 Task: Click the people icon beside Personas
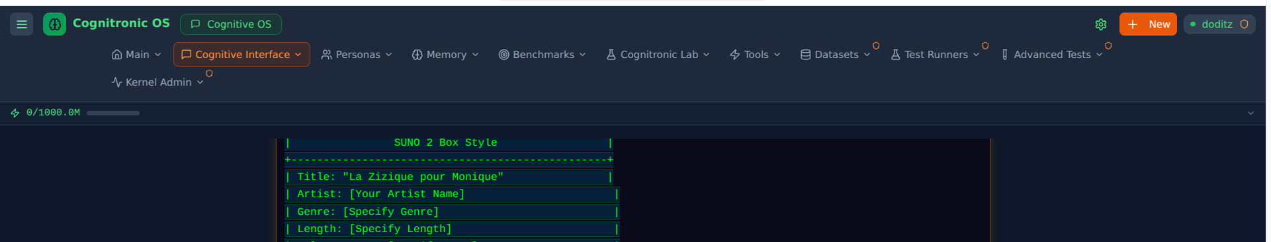coord(327,55)
